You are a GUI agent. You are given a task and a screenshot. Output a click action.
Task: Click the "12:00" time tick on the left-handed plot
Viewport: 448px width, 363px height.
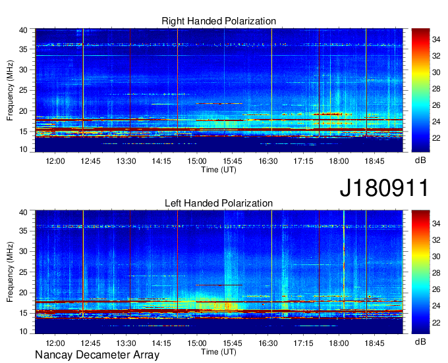pyautogui.click(x=55, y=343)
